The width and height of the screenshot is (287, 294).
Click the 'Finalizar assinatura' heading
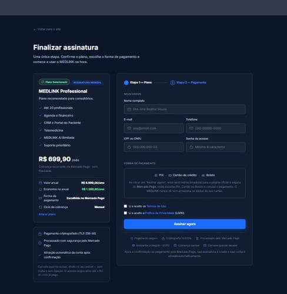66,48
